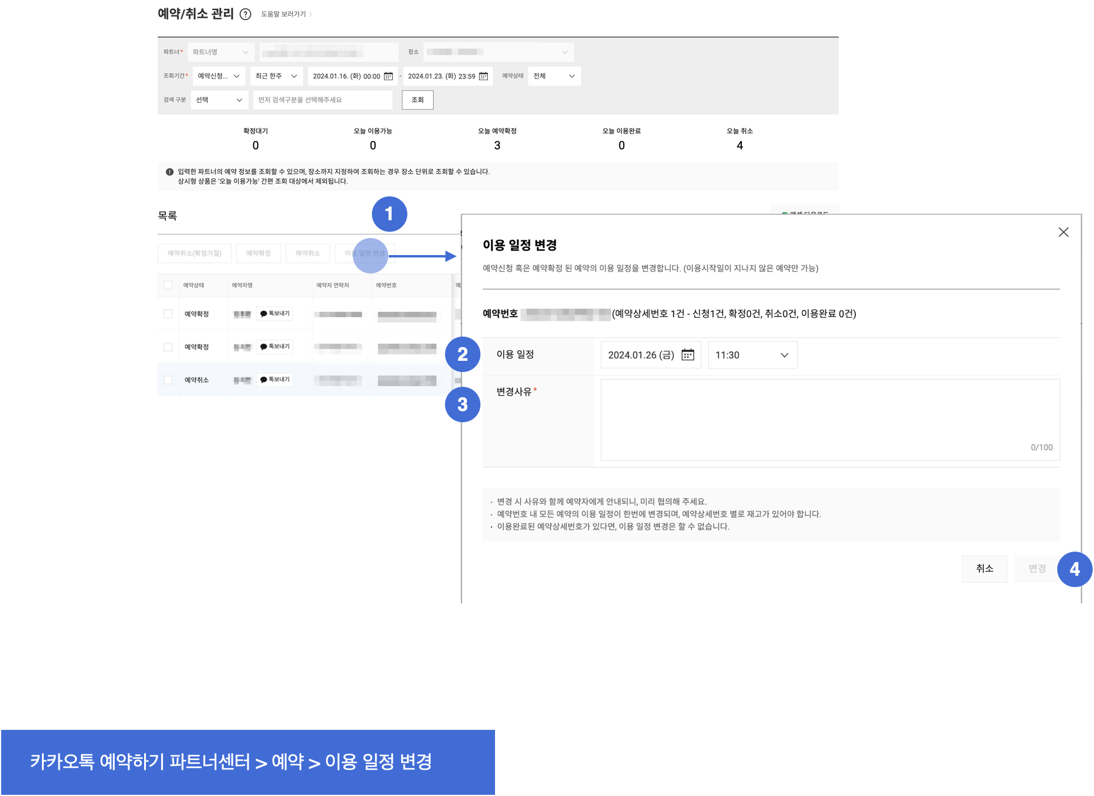Image resolution: width=1094 pixels, height=796 pixels.
Task: Open calendar for 이용 일정 date
Action: 688,355
